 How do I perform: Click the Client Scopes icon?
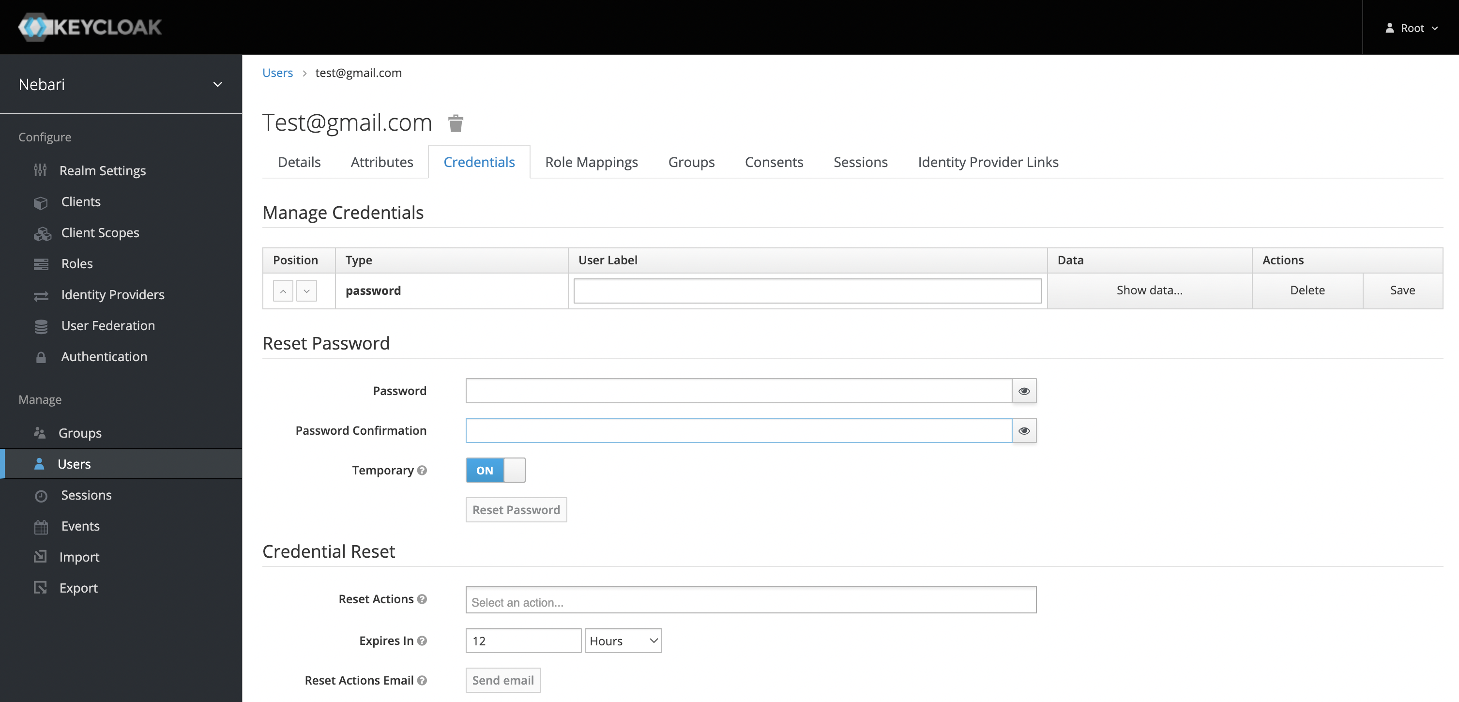click(41, 232)
